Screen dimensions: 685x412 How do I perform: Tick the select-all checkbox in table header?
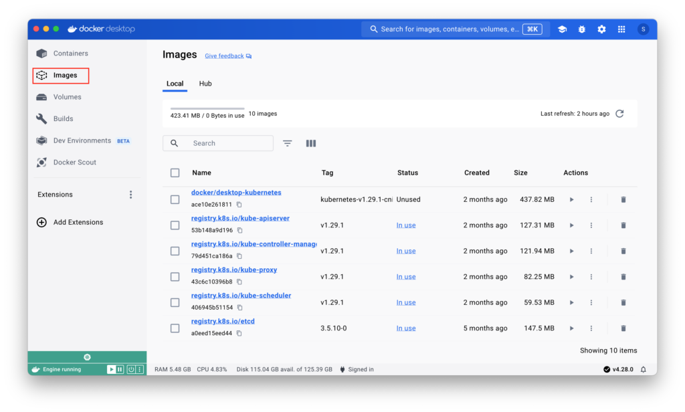tap(175, 173)
